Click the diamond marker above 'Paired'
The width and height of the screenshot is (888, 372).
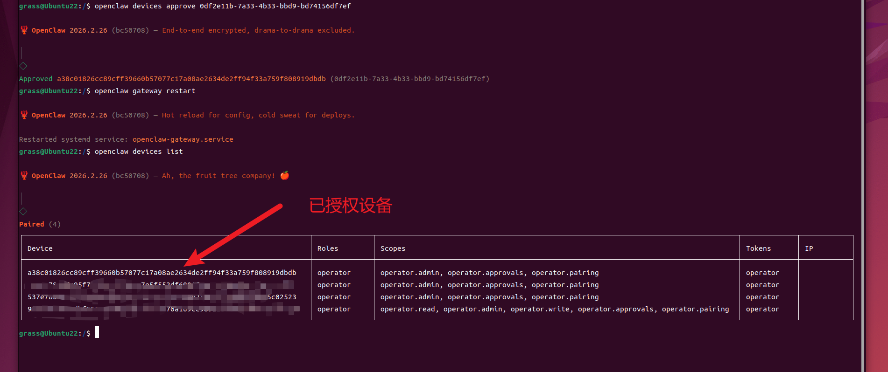(x=23, y=211)
